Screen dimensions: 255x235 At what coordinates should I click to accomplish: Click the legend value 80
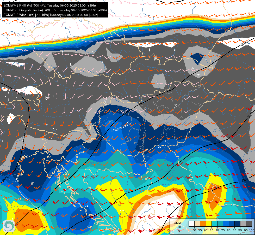[x=229, y=230]
